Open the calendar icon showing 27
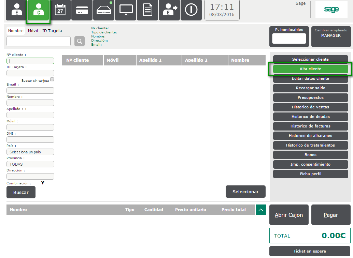 (60, 11)
